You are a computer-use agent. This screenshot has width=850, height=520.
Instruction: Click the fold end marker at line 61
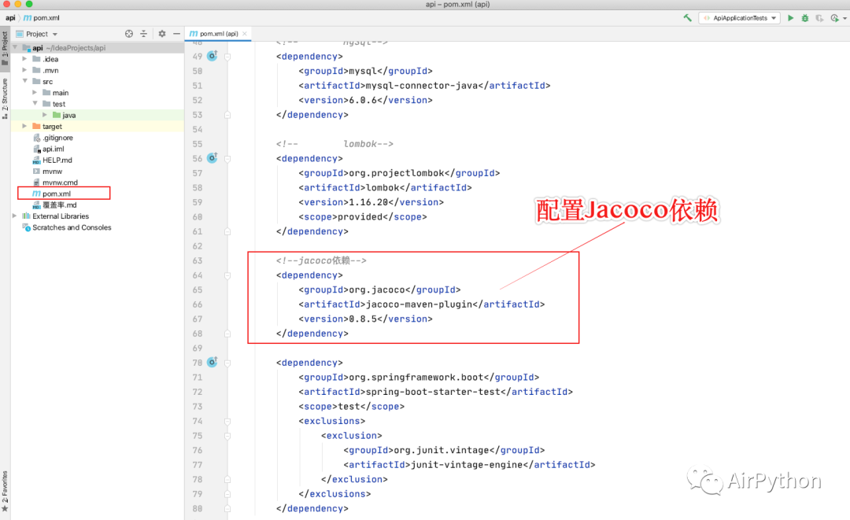(227, 231)
